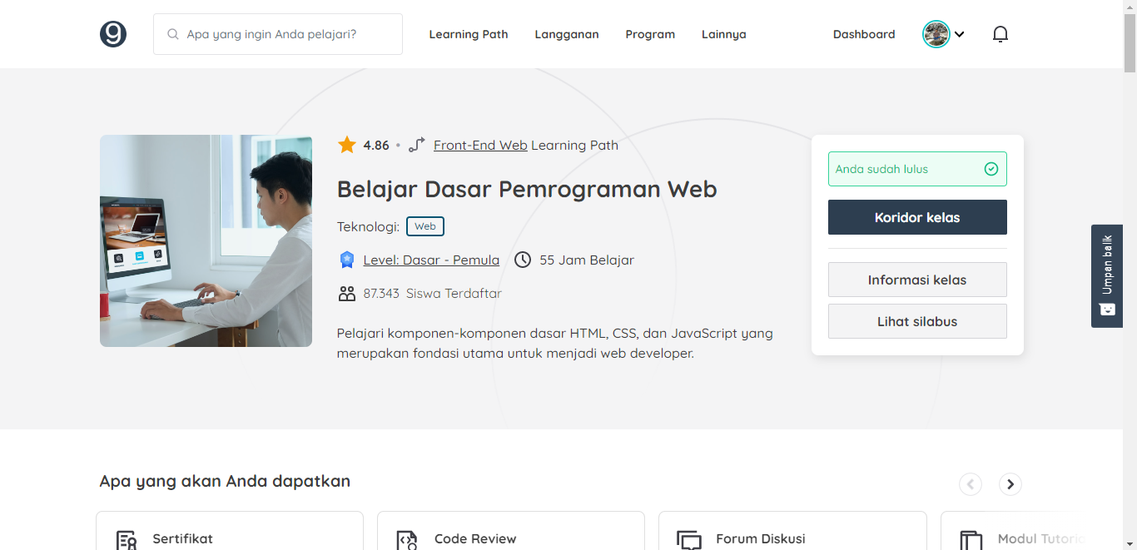Click the level badge icon

pos(347,260)
